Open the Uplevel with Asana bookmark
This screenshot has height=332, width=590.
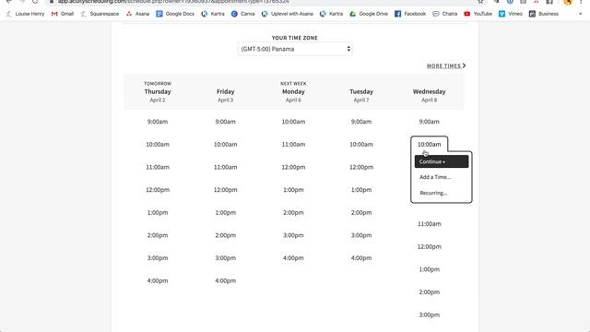[x=288, y=14]
